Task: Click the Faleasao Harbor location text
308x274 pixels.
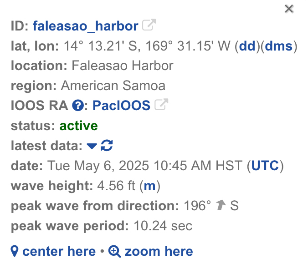Action: (122, 66)
